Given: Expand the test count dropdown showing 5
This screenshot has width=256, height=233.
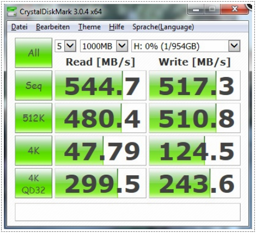Looking at the screenshot, I should [x=65, y=46].
